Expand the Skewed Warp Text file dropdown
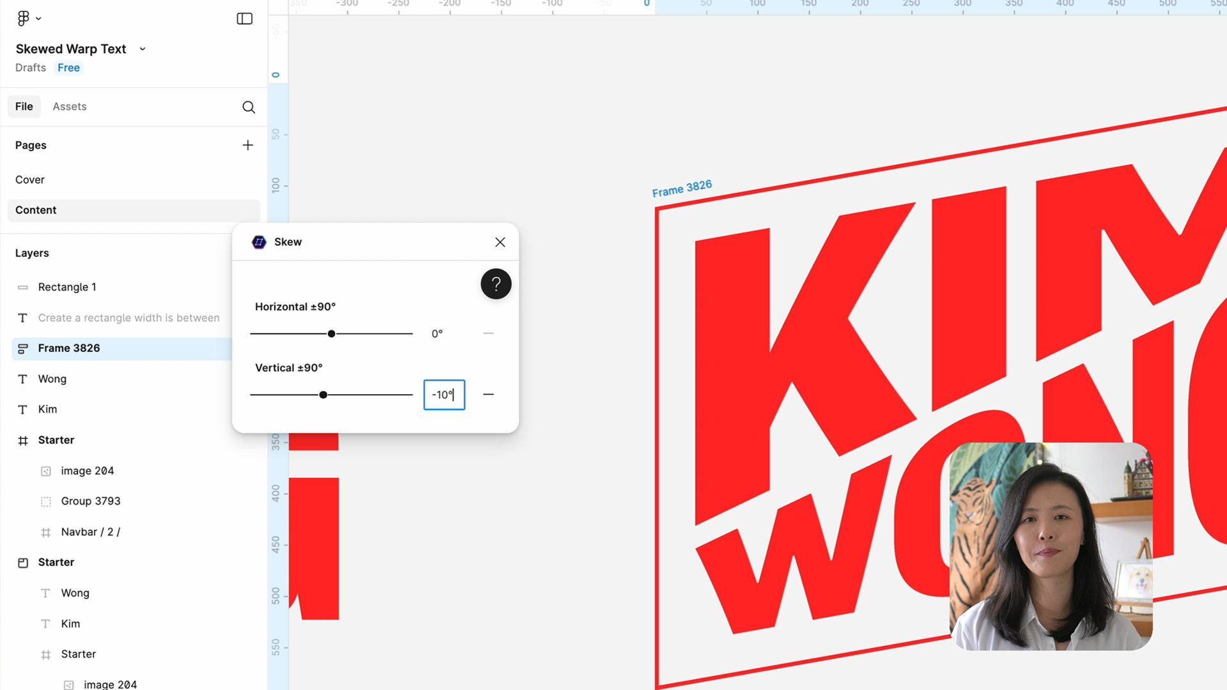Image resolution: width=1227 pixels, height=690 pixels. point(143,49)
